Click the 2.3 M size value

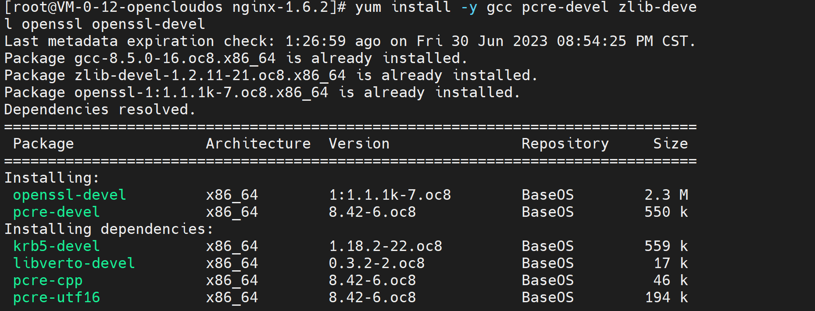(x=666, y=195)
